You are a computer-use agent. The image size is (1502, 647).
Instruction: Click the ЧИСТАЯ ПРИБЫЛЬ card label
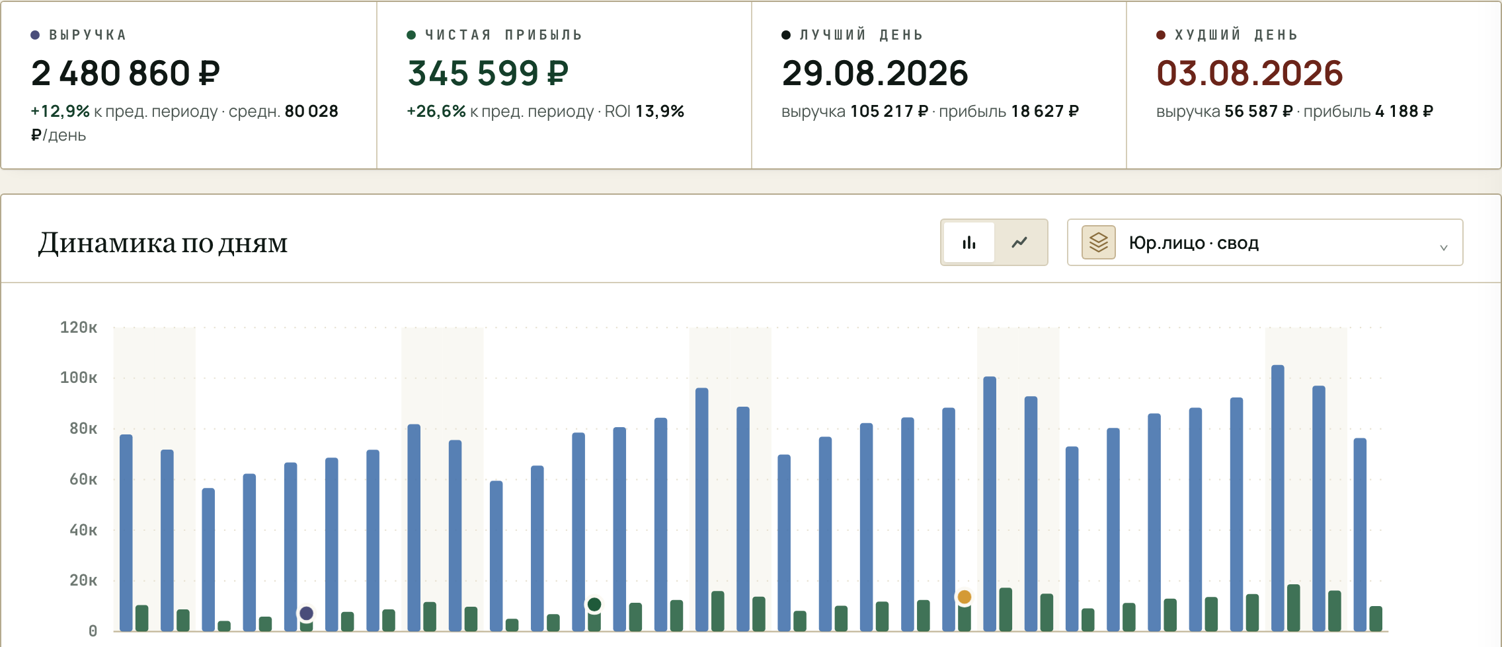point(503,35)
